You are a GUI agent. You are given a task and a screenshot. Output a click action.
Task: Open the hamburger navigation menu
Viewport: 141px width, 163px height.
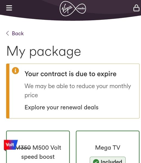point(9,8)
